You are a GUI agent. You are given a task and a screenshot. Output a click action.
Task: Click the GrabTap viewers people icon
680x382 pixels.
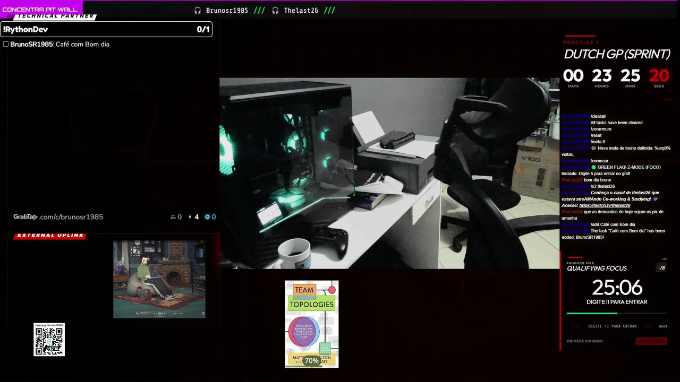click(x=173, y=217)
